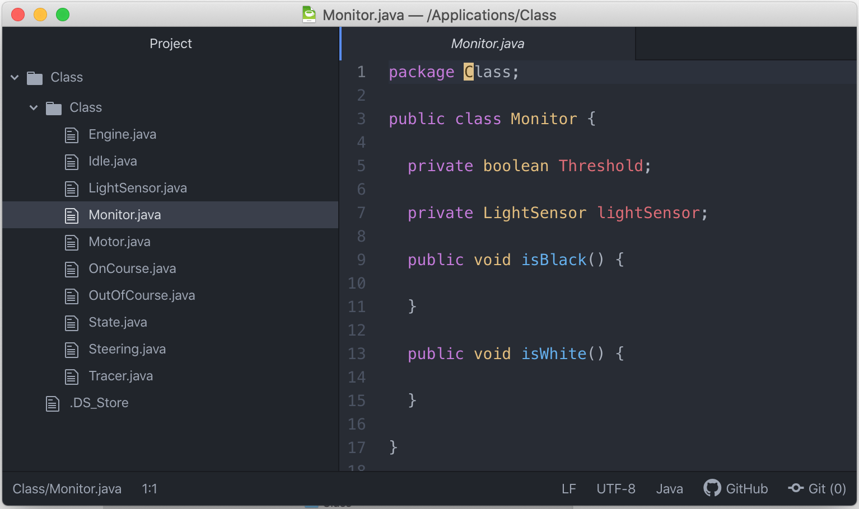Open the Java grammar selector in status bar
Viewport: 859px width, 509px height.
point(670,488)
